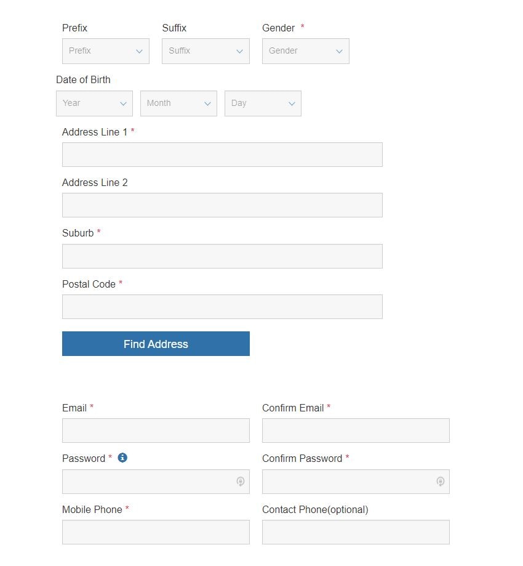Expand the Gender dropdown
Image resolution: width=523 pixels, height=566 pixels.
click(x=305, y=51)
